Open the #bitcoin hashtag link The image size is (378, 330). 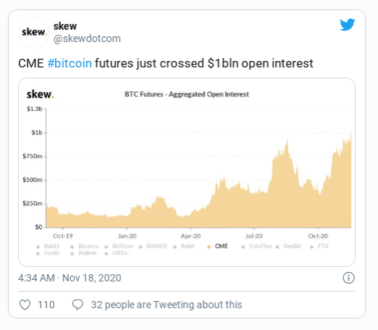[70, 63]
